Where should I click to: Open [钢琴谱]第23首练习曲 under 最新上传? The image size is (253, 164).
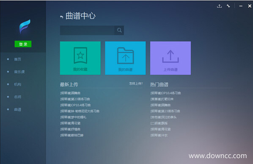click(x=75, y=99)
